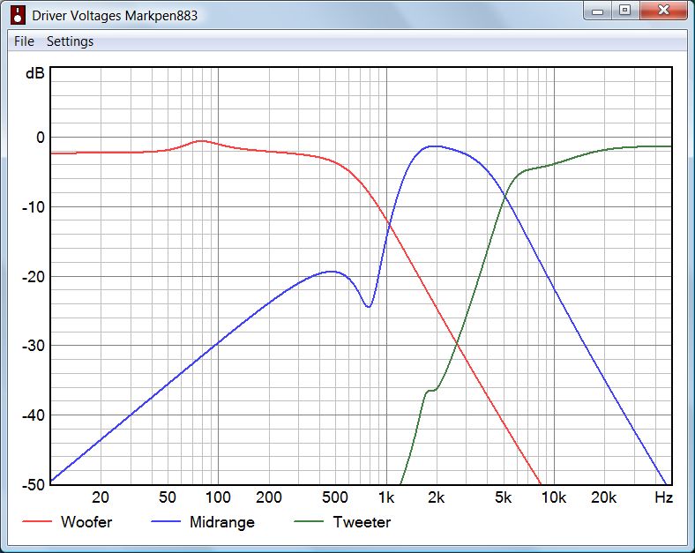This screenshot has width=695, height=553.
Task: Click the green Tweeter legend line
Action: [309, 521]
